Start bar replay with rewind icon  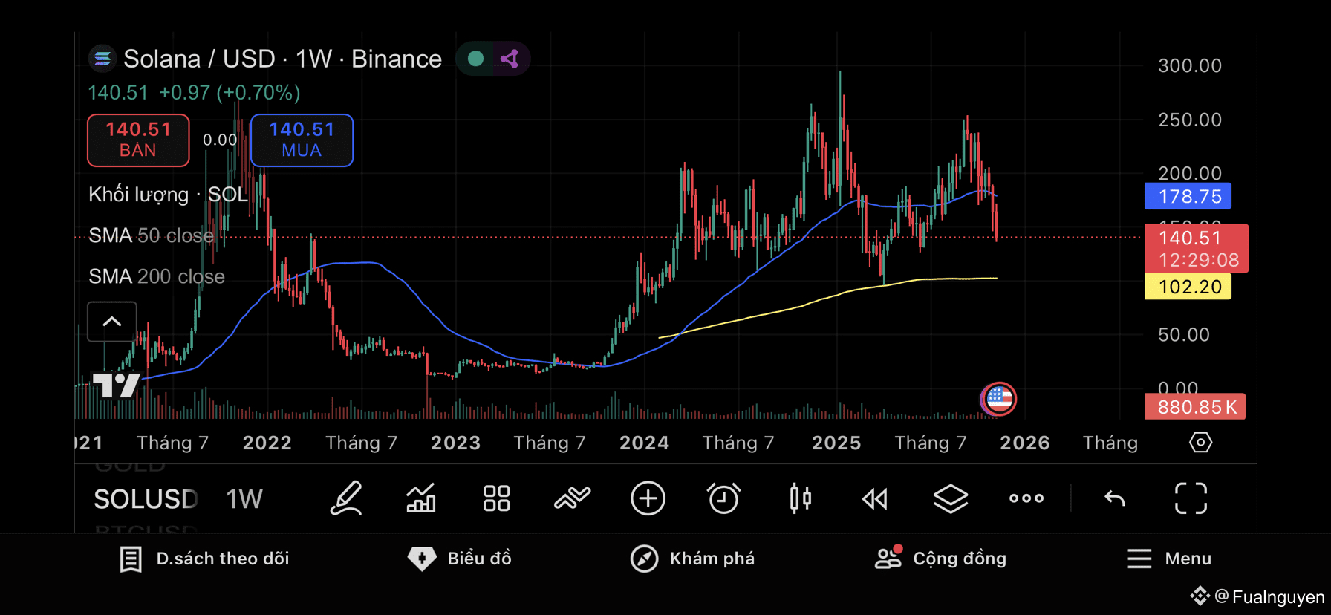pyautogui.click(x=875, y=499)
